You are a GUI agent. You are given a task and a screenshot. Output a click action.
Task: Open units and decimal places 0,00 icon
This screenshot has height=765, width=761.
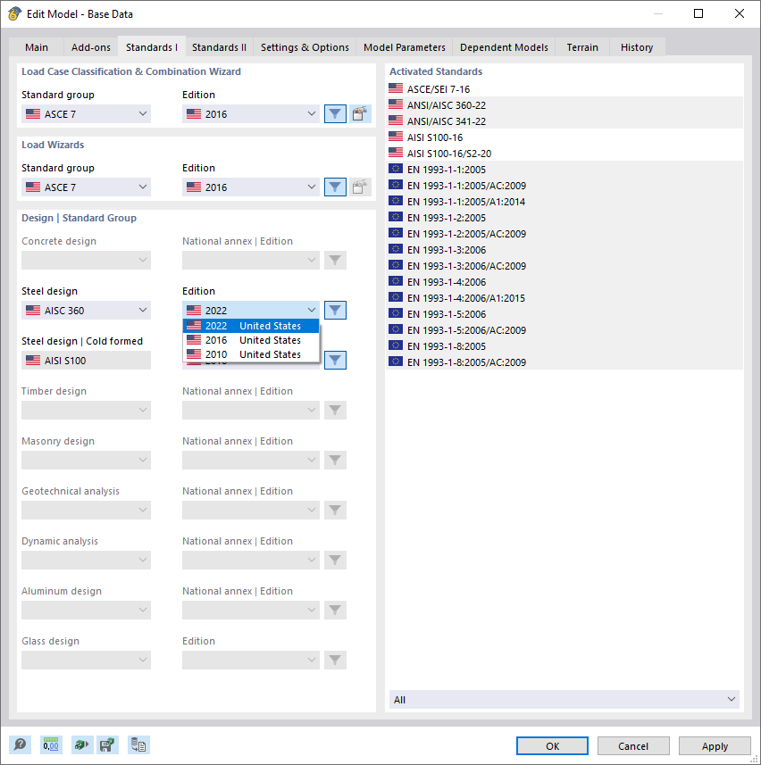pos(51,745)
